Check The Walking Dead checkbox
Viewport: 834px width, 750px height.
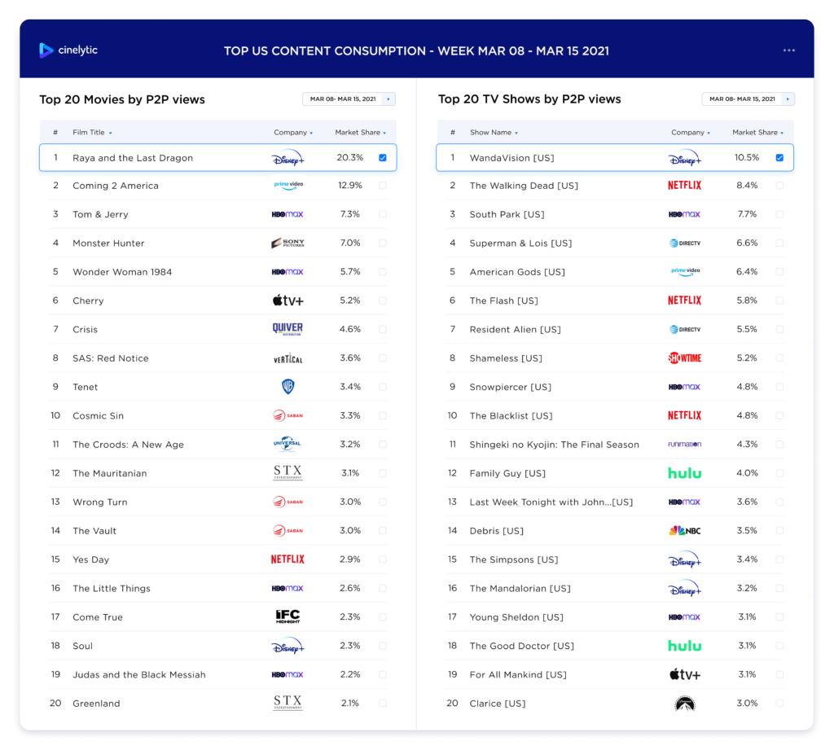pos(779,185)
